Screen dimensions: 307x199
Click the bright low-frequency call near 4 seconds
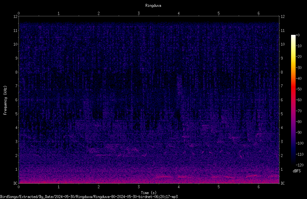tap(182, 177)
